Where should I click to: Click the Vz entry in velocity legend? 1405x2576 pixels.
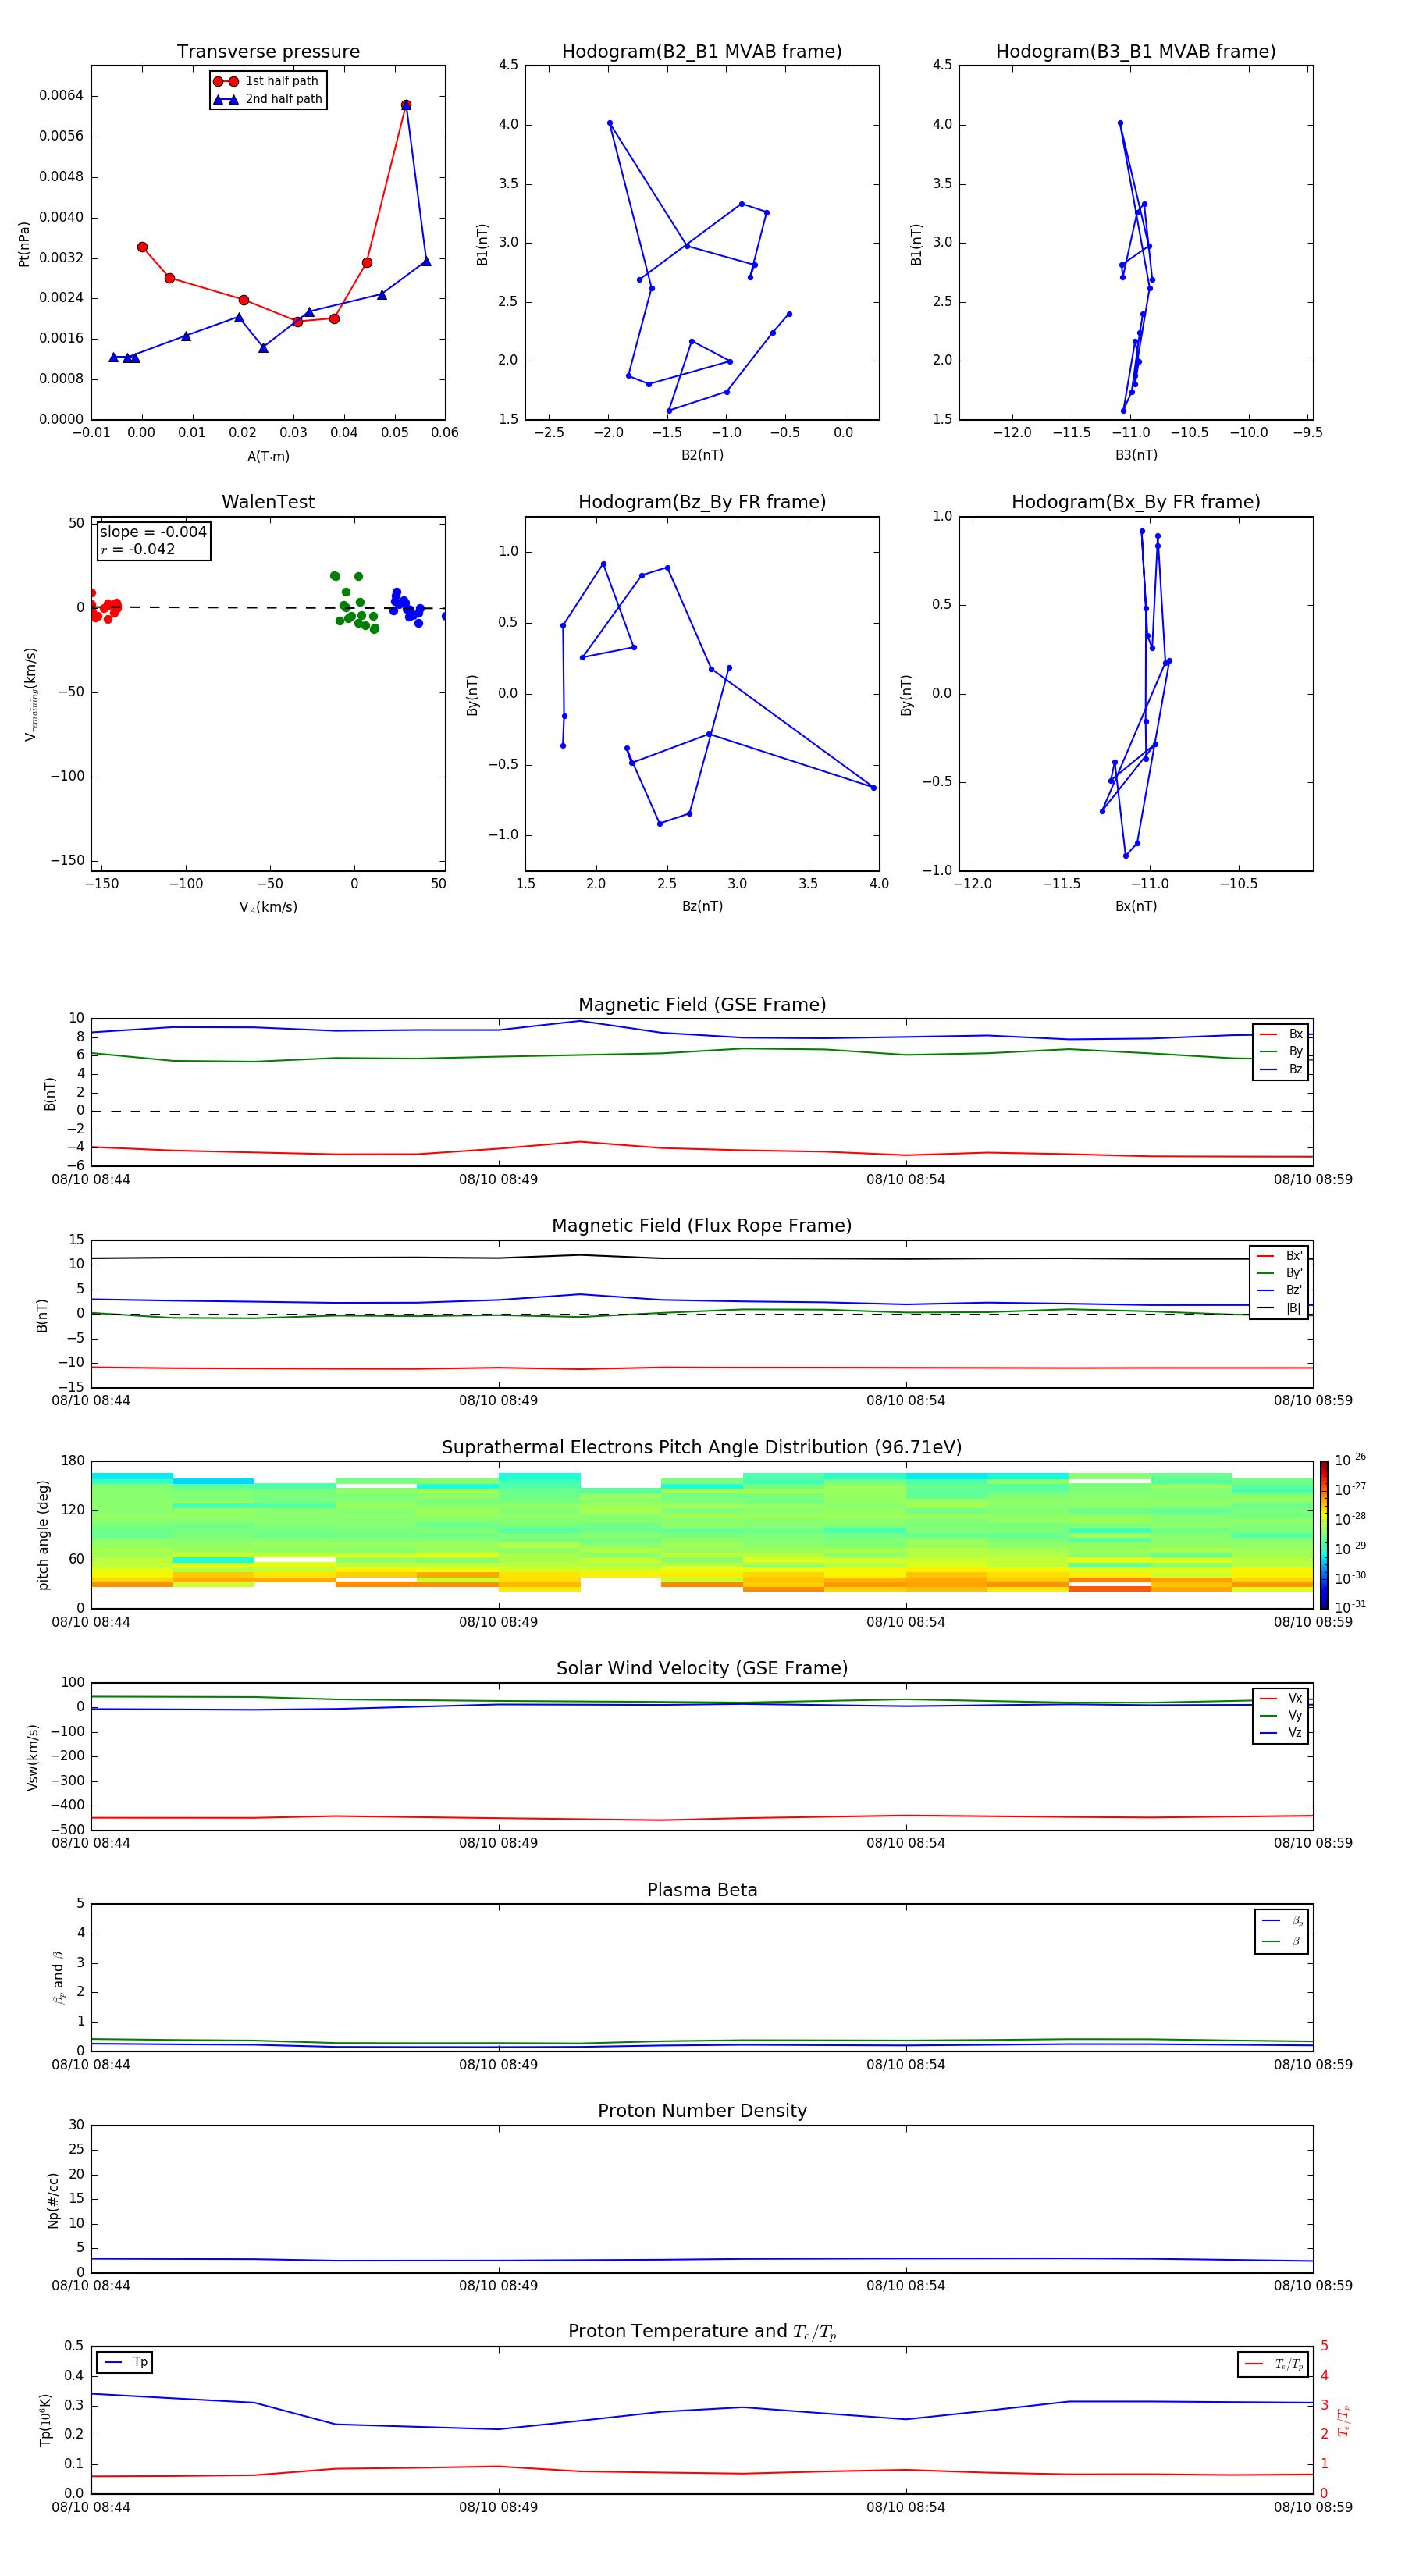pyautogui.click(x=1281, y=1733)
